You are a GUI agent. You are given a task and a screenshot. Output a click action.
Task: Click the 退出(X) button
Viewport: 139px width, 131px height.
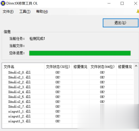point(121,23)
